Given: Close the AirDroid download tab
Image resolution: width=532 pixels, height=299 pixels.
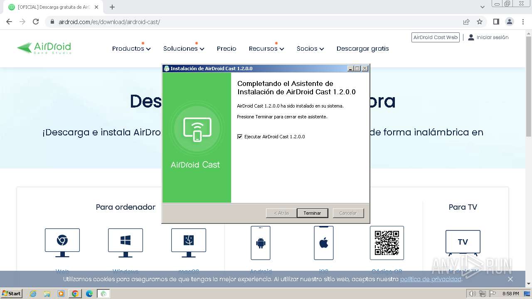Looking at the screenshot, I should pyautogui.click(x=96, y=7).
